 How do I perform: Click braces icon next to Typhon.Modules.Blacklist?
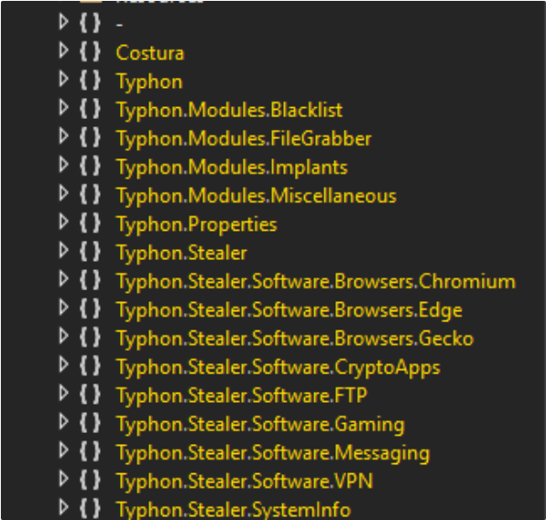[90, 109]
